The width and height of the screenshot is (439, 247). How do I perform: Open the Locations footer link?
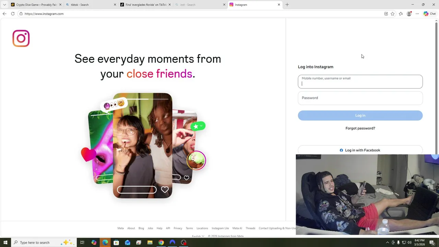pyautogui.click(x=202, y=228)
